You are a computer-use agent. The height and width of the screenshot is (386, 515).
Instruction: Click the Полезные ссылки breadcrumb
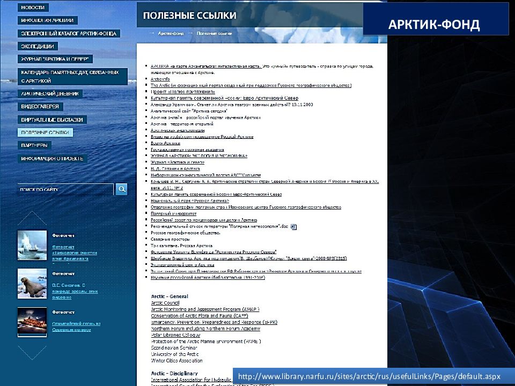215,33
